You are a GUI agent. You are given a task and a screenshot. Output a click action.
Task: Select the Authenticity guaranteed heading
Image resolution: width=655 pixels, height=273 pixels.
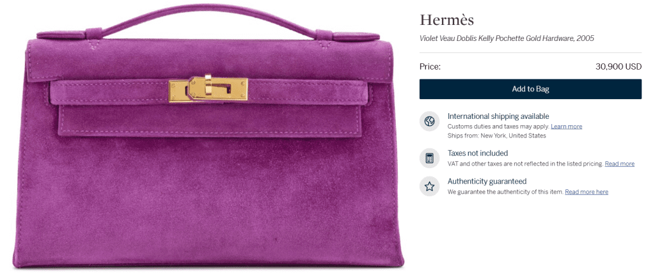point(487,182)
